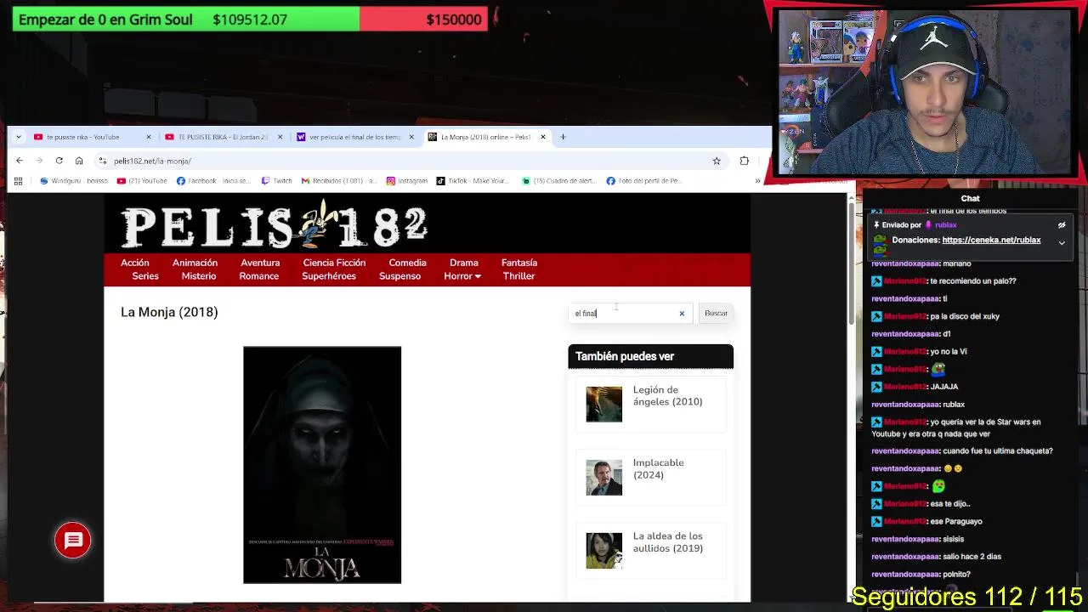1088x612 pixels.
Task: Open the Series category
Action: [x=145, y=276]
